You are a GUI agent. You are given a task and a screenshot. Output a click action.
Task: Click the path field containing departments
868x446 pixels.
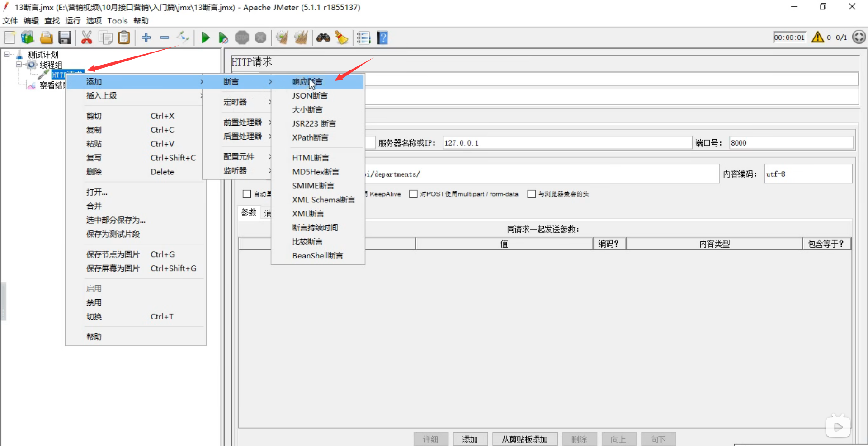(x=542, y=174)
